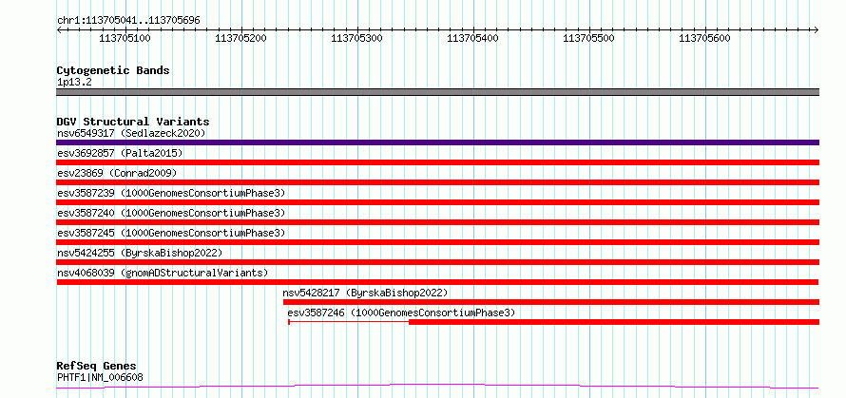Open variant esv3587239 label
Screen dimensions: 846x398
(171, 193)
